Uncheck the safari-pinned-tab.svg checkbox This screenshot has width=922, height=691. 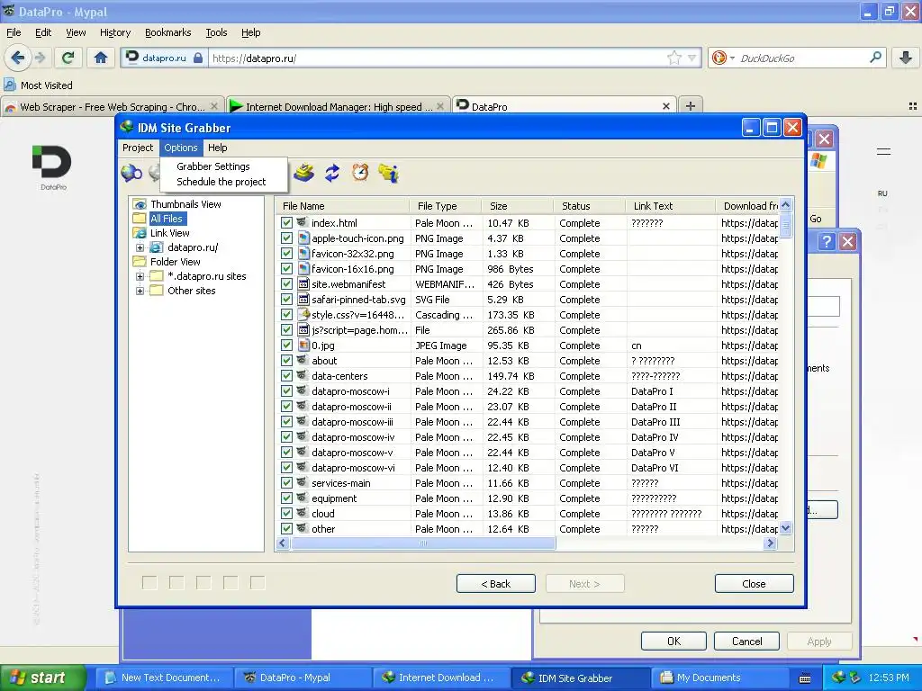(x=286, y=299)
